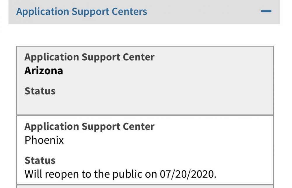Viewport: 292px width, 188px height.
Task: Click the word "Support" above Arizona
Action: pos(100,57)
